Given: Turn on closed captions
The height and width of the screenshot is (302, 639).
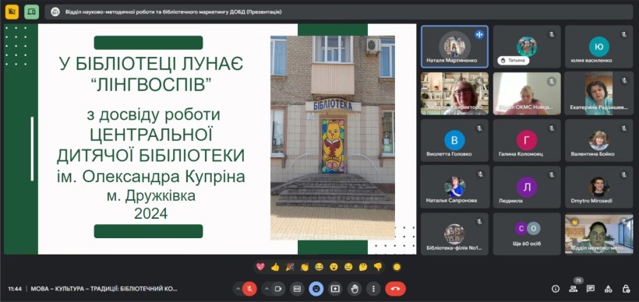Looking at the screenshot, I should click(297, 289).
